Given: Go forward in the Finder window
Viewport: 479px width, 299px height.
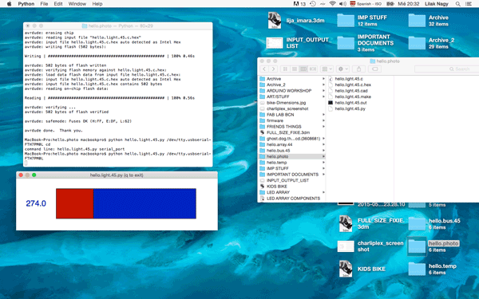Looking at the screenshot, I should point(273,69).
